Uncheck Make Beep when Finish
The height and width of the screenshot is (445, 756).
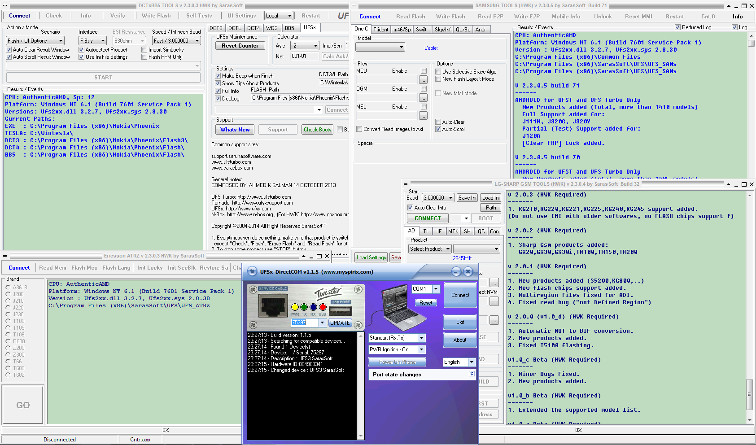(x=218, y=76)
